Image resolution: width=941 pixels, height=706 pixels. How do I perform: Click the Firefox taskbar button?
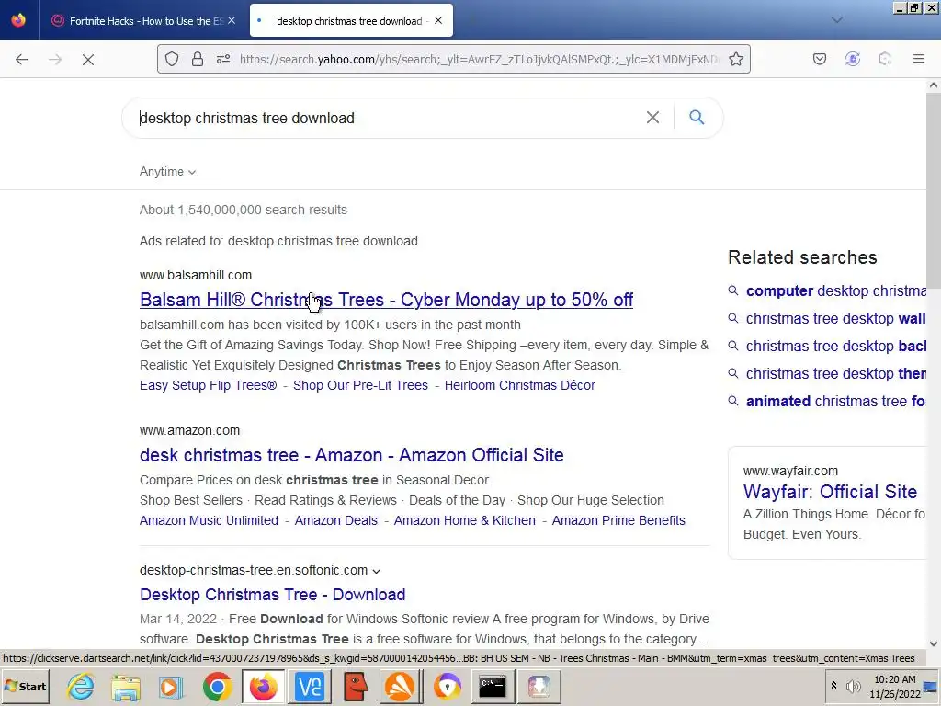264,686
